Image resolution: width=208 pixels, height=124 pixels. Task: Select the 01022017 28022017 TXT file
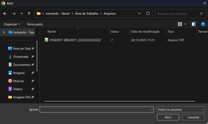(x=75, y=40)
